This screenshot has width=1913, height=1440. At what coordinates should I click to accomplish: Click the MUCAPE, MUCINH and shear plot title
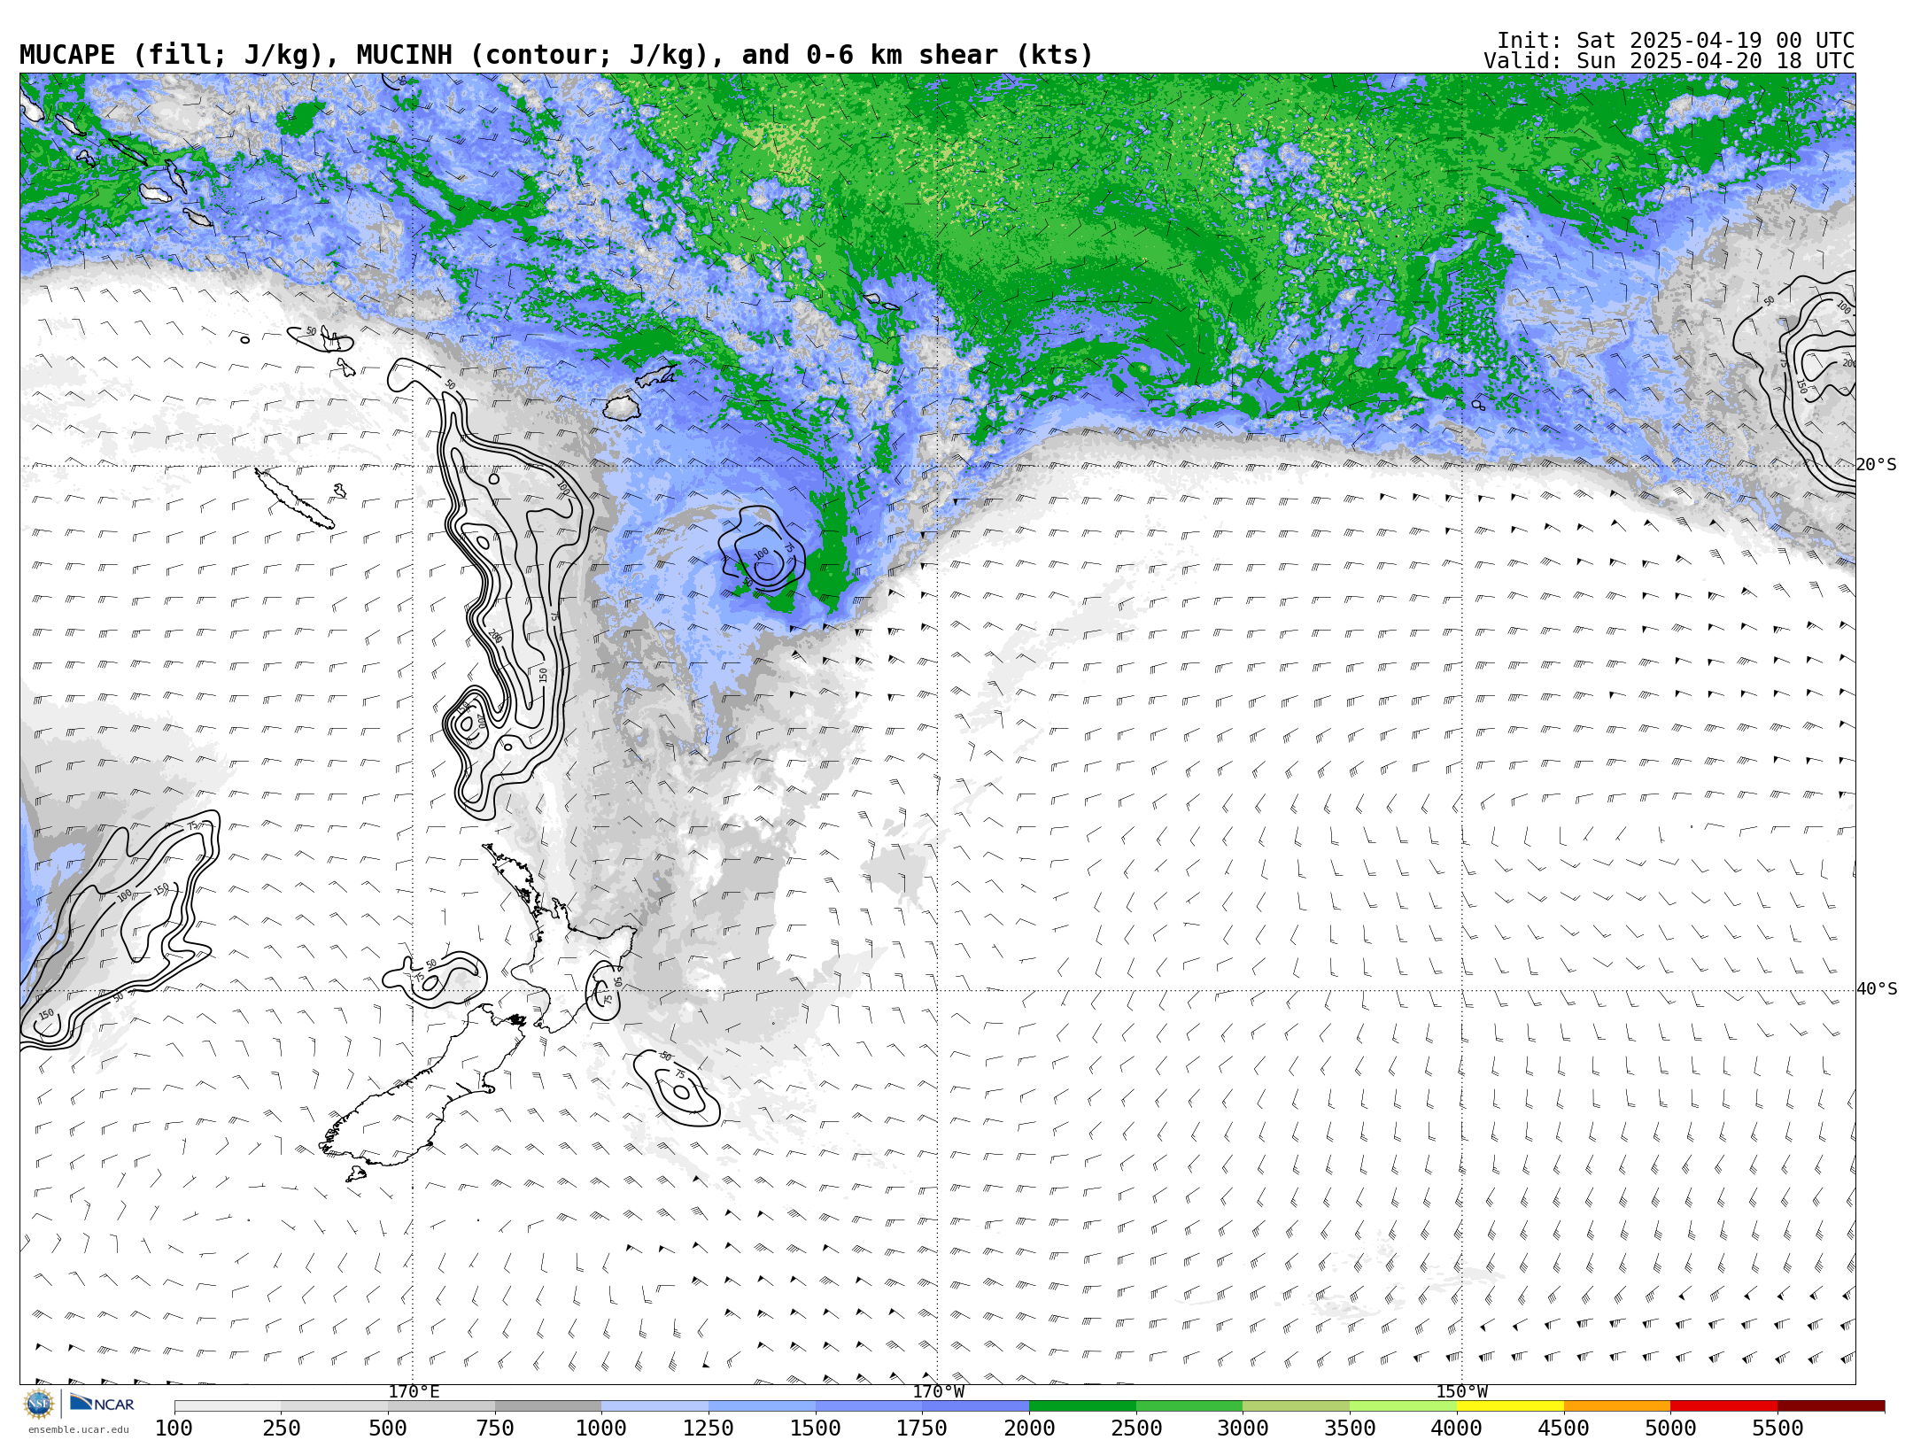point(556,55)
